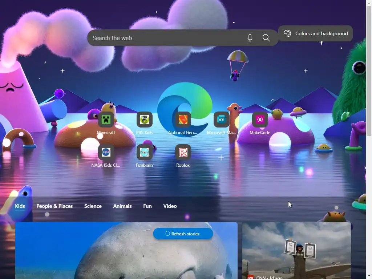Open the MakeCode quick link tile

pos(260,120)
